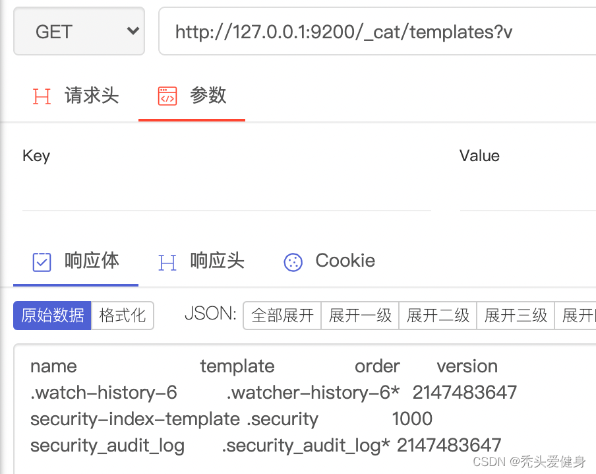Click the request URL input field
Screen dimensions: 596x474
(376, 32)
